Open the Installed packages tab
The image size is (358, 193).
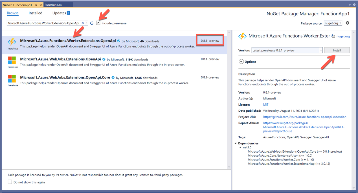tap(35, 13)
